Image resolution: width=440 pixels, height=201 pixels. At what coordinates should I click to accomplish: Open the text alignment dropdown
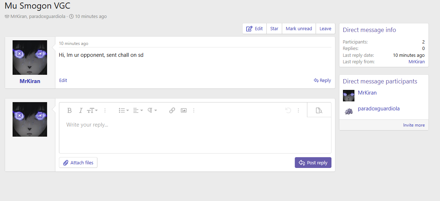[x=138, y=110]
